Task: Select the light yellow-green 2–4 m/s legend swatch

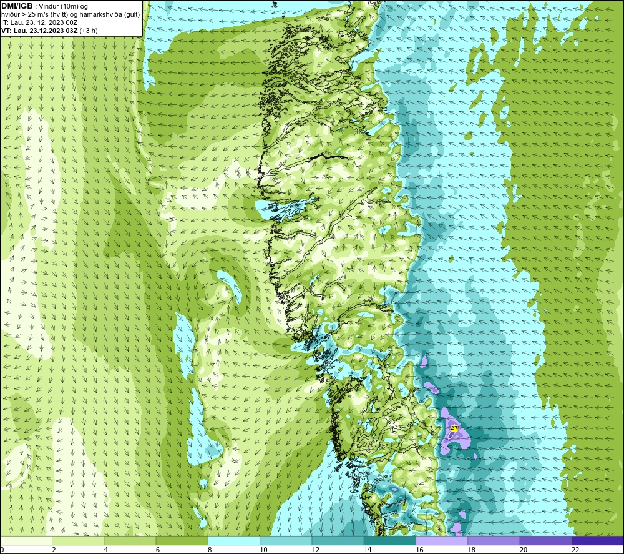Action: click(78, 540)
